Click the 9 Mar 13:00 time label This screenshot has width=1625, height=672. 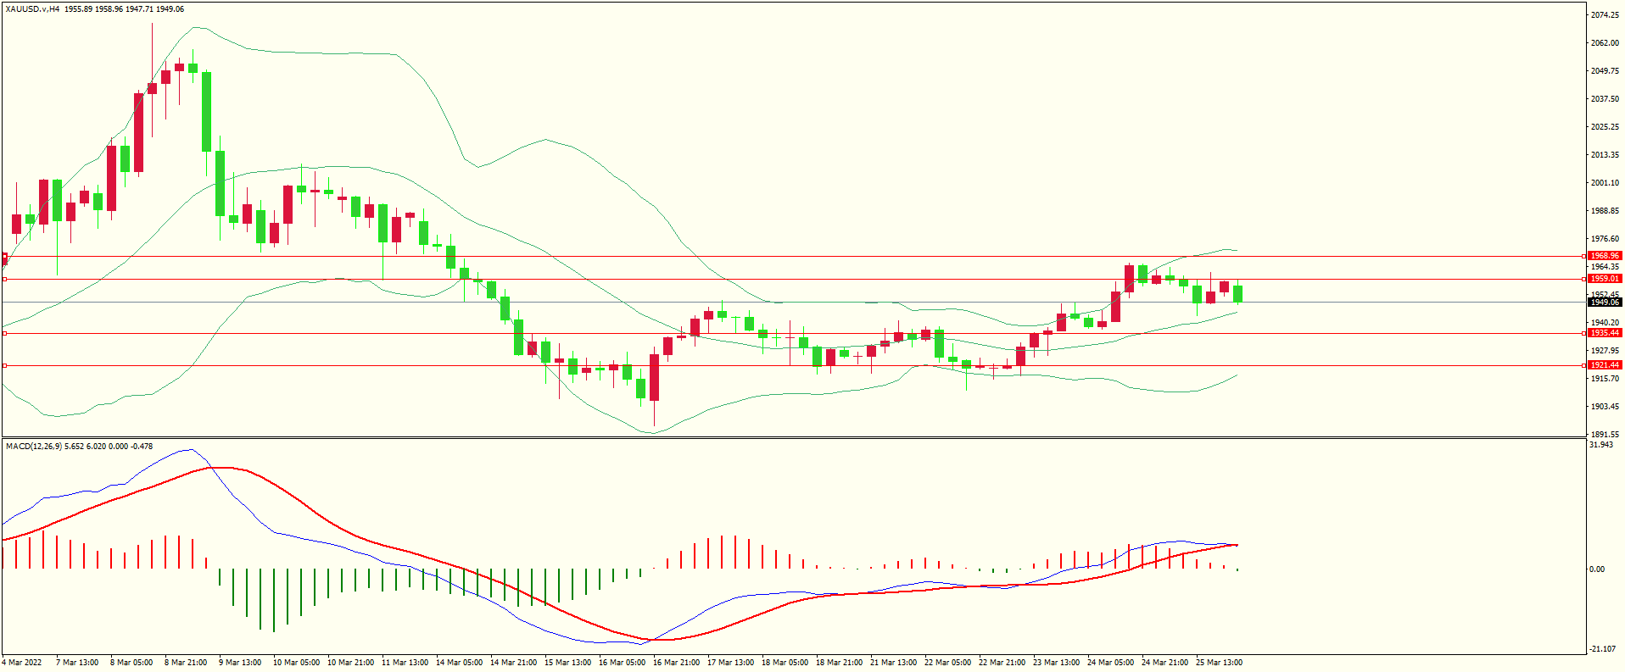click(x=240, y=663)
